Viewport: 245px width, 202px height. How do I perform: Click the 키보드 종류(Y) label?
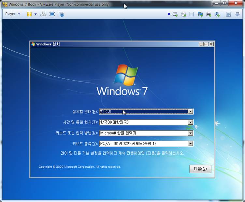[85, 144]
